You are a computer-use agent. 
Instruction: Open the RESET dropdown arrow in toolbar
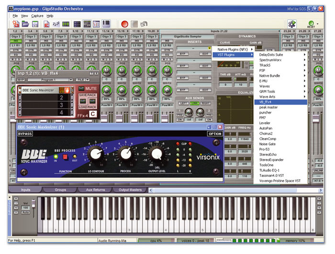click(317, 24)
